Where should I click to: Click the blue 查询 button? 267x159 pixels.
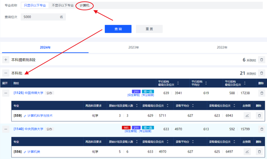pos(118,29)
